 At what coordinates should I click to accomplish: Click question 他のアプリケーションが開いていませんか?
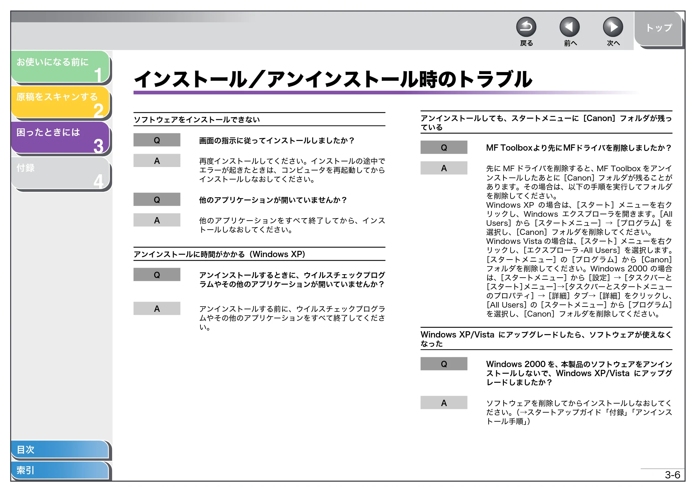(x=273, y=200)
